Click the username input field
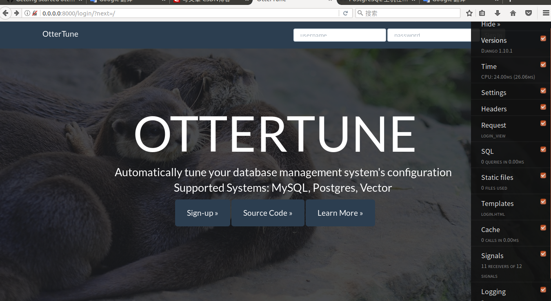 click(339, 35)
